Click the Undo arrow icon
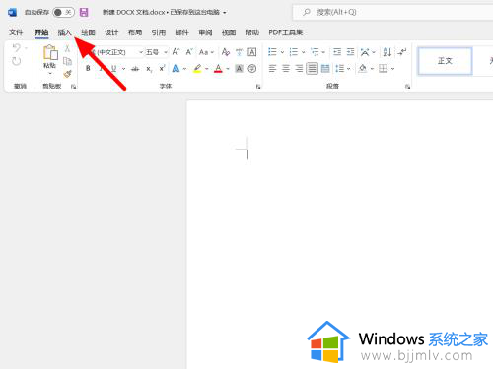493x369 pixels. coord(17,48)
